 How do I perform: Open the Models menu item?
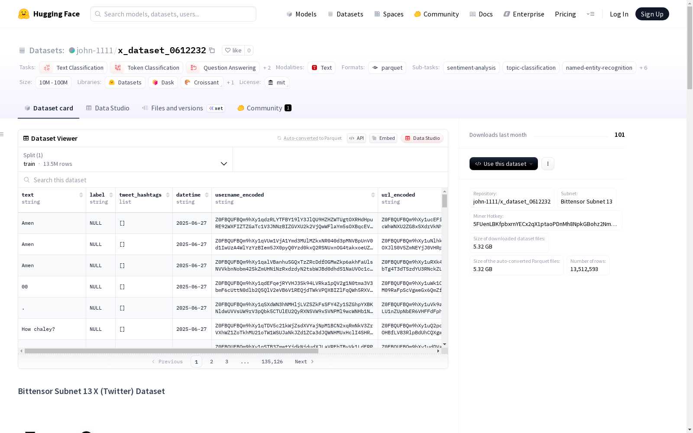[x=301, y=14]
